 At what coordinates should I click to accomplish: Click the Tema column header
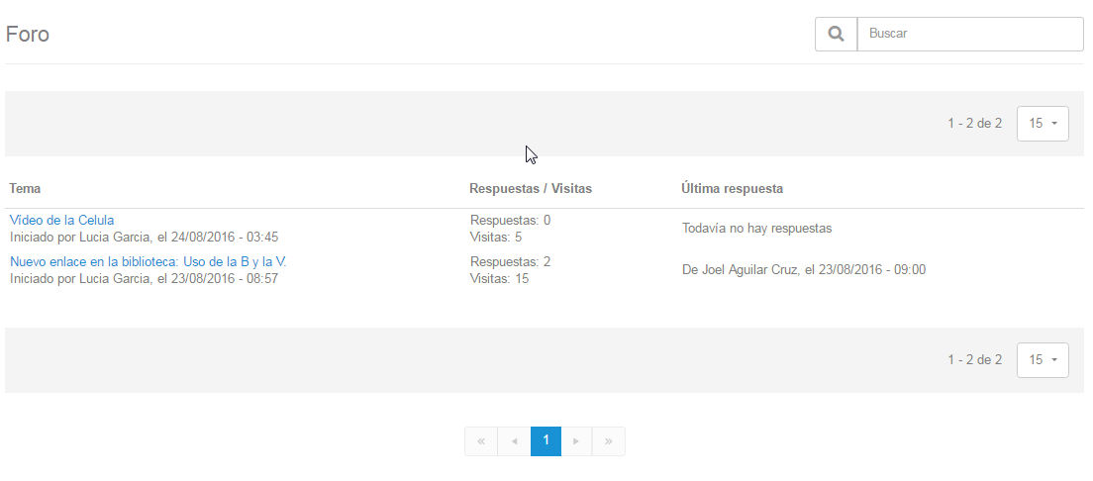click(x=25, y=188)
